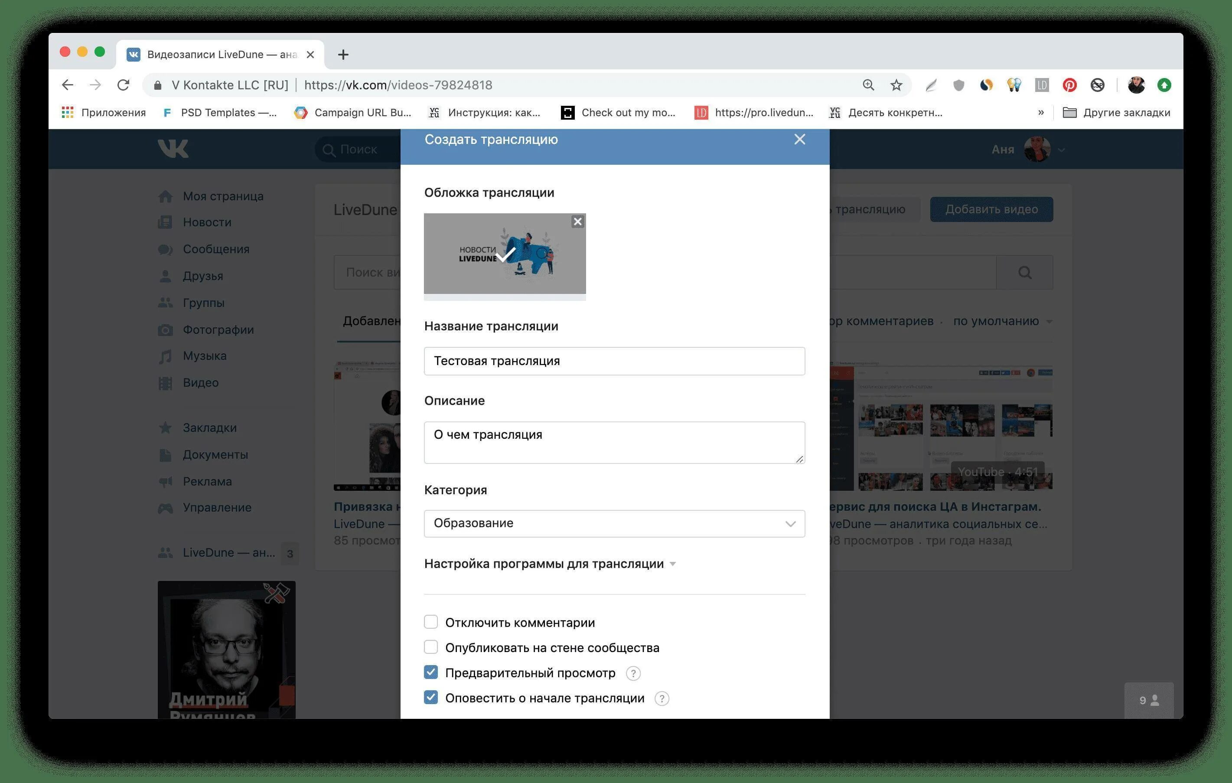The width and height of the screenshot is (1232, 783).
Task: Uncheck Предварительный просмотр option
Action: point(431,672)
